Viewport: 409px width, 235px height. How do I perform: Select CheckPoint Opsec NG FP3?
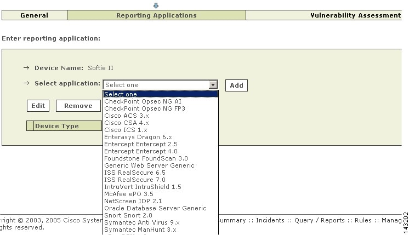[161, 108]
